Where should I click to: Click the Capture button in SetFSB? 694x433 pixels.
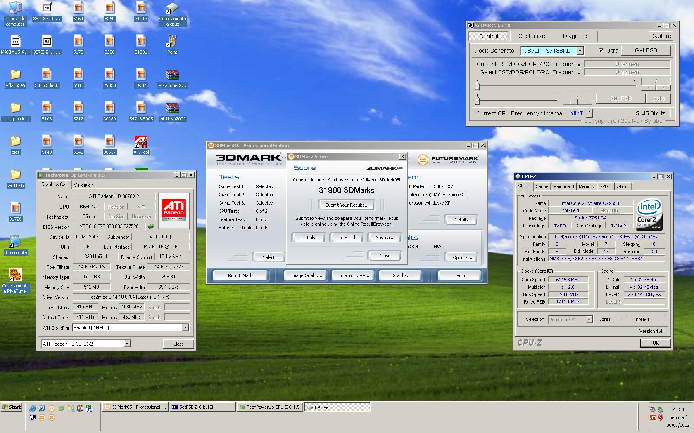click(x=660, y=36)
